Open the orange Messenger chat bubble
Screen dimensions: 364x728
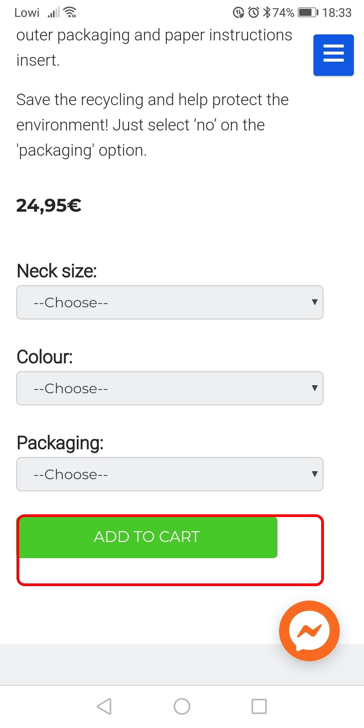309,631
